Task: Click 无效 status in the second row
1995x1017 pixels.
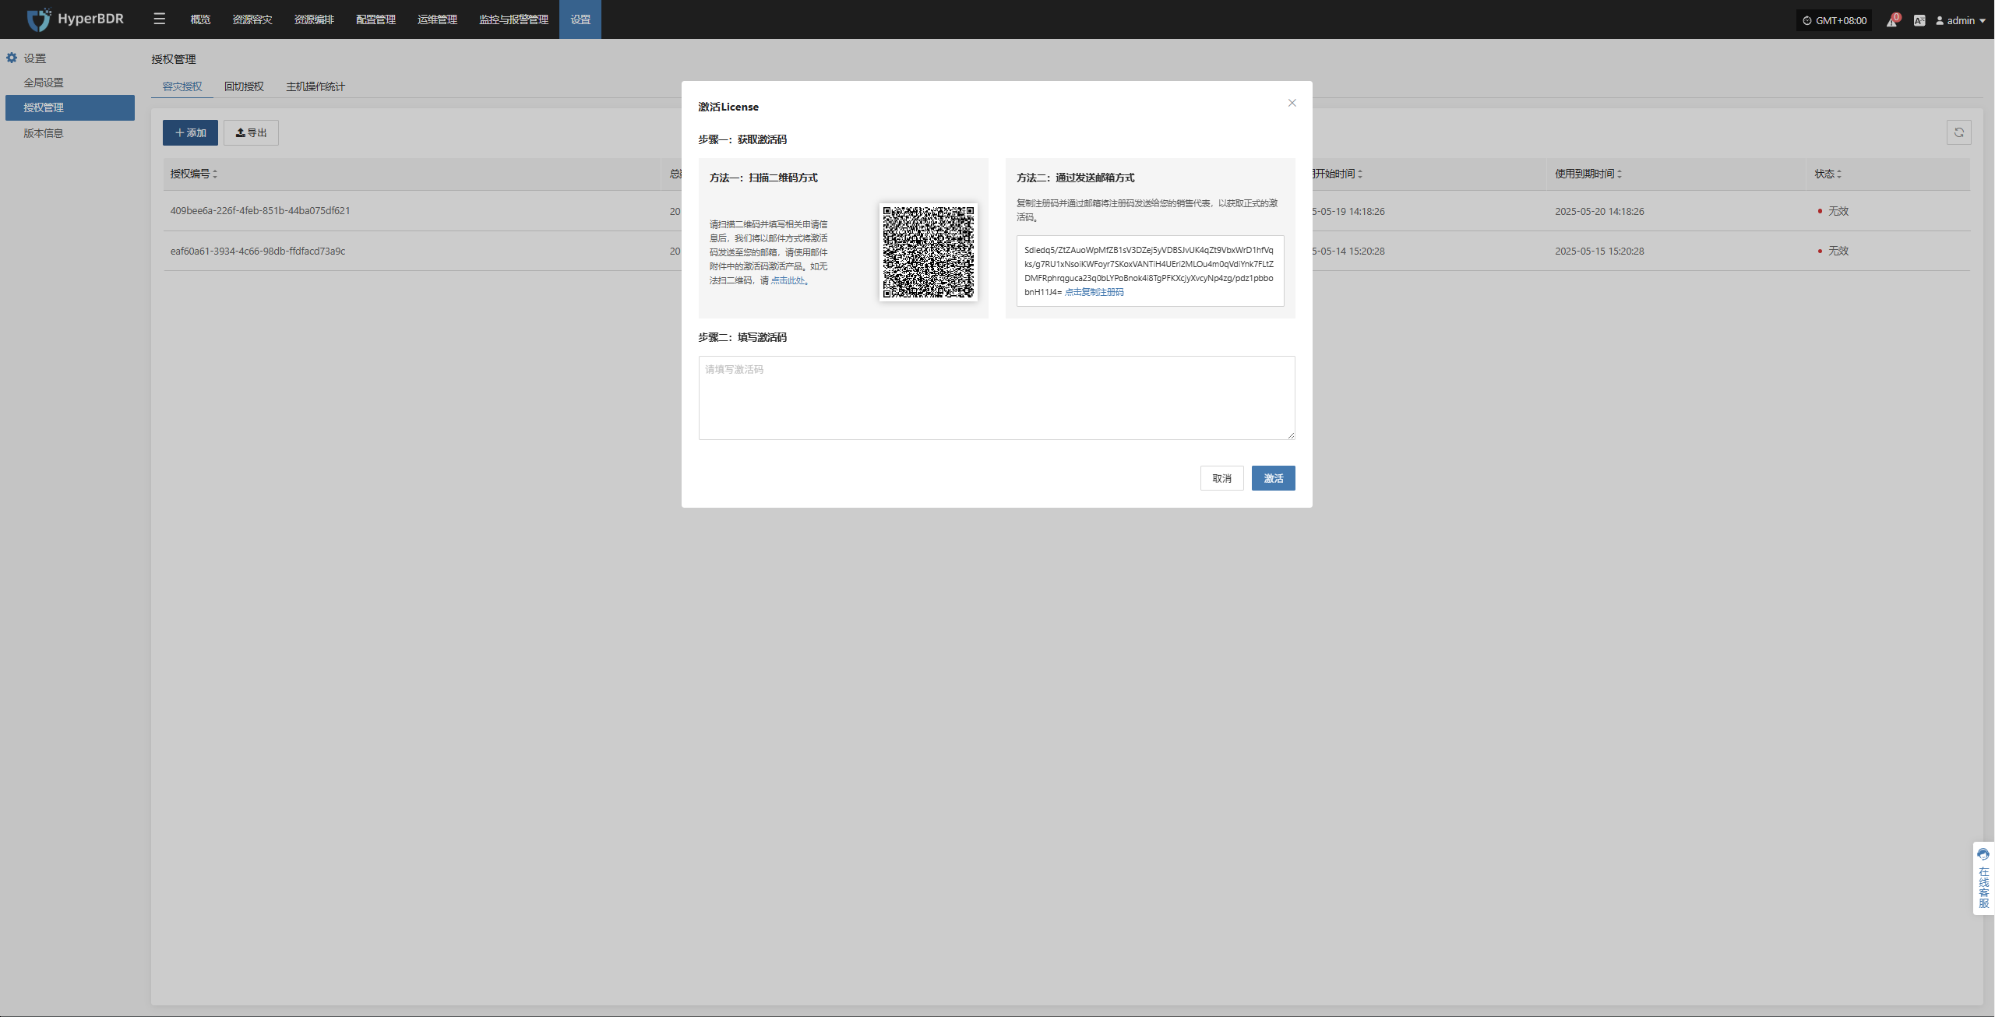Action: click(x=1833, y=251)
